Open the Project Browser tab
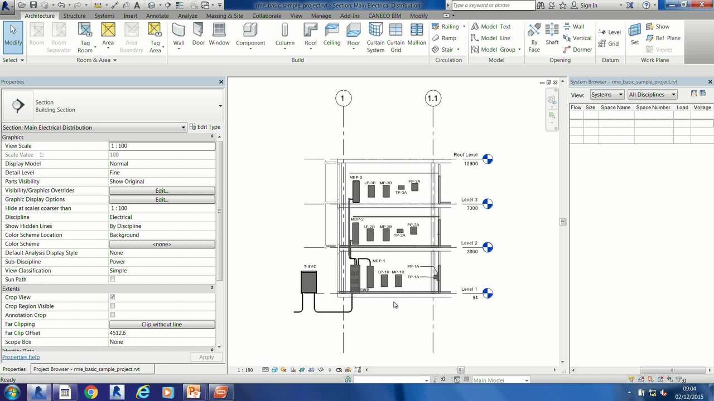This screenshot has height=401, width=714. tap(86, 369)
